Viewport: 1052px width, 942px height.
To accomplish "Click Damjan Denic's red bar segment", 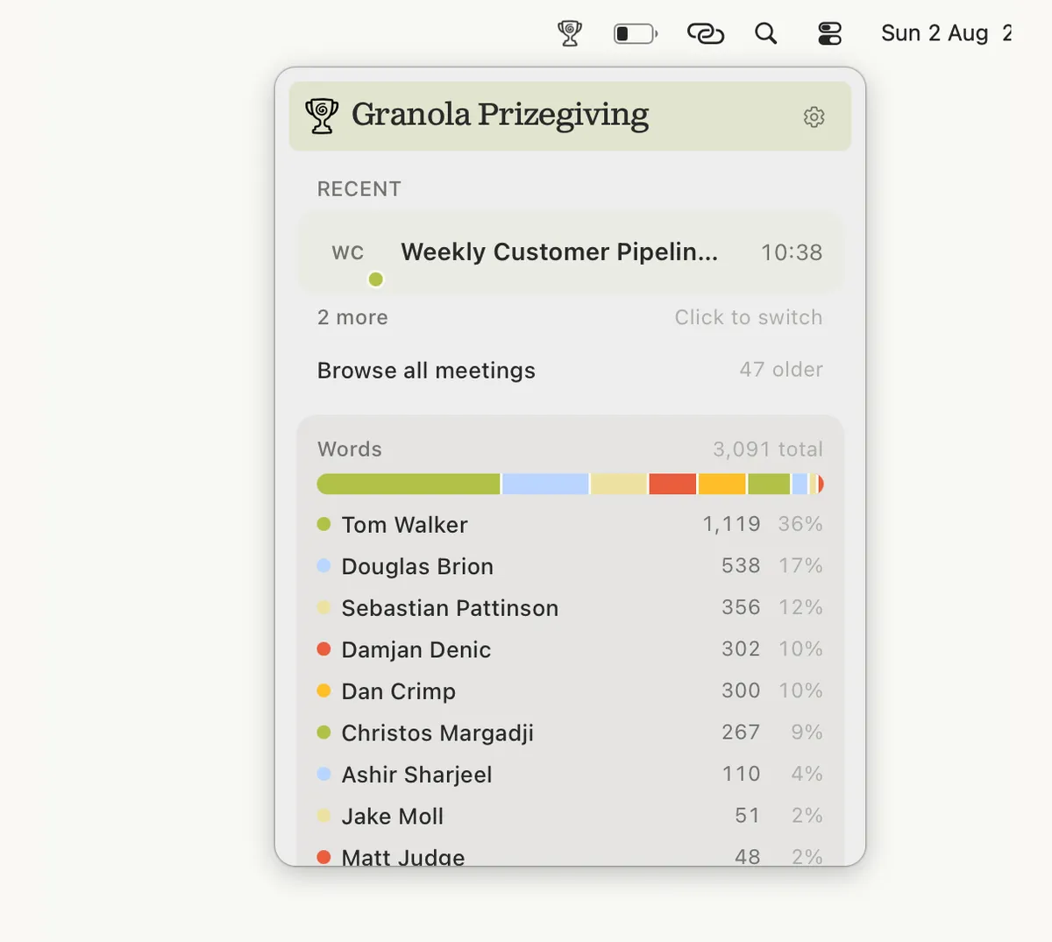I will click(x=672, y=484).
